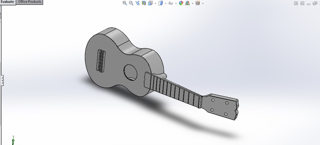Open the Office Products tab
The width and height of the screenshot is (320, 145).
(x=30, y=2)
